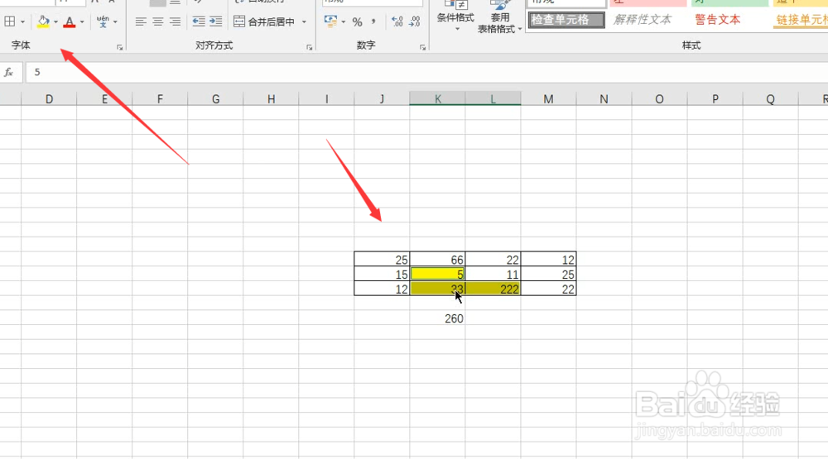
Task: Open the font color dropdown arrow
Action: tap(82, 22)
